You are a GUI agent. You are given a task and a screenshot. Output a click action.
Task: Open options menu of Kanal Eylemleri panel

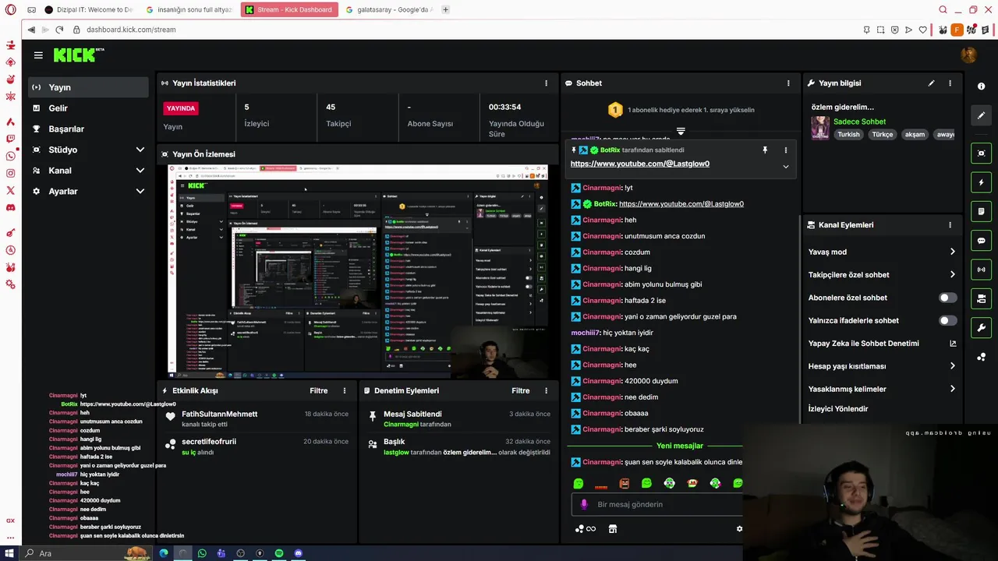point(950,225)
